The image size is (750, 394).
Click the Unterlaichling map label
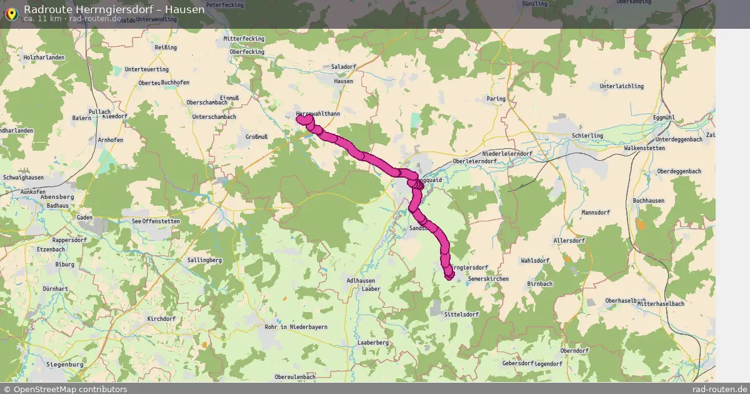click(x=621, y=86)
